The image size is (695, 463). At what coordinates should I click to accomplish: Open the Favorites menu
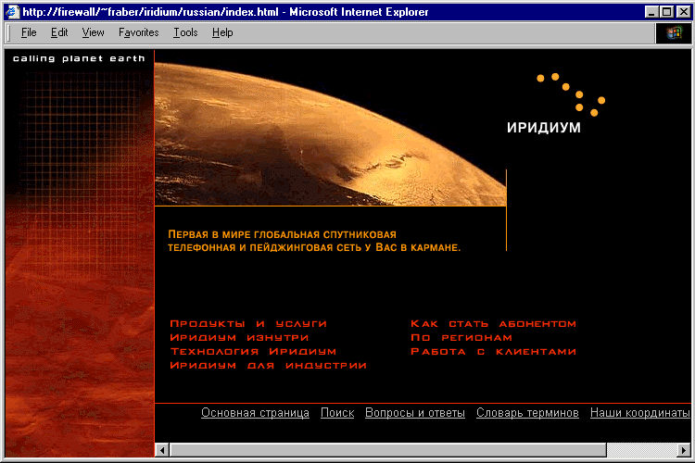point(139,32)
